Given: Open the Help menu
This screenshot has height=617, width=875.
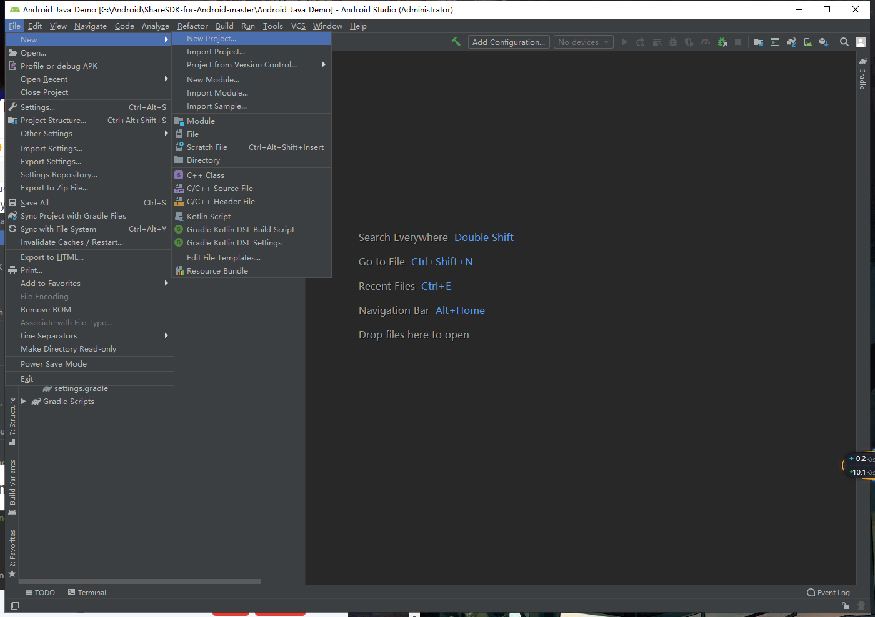Looking at the screenshot, I should coord(358,26).
